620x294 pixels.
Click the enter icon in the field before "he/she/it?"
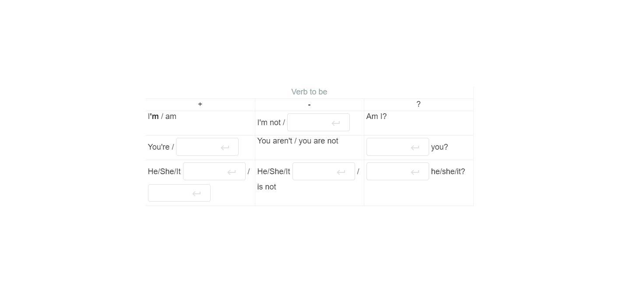pos(415,172)
